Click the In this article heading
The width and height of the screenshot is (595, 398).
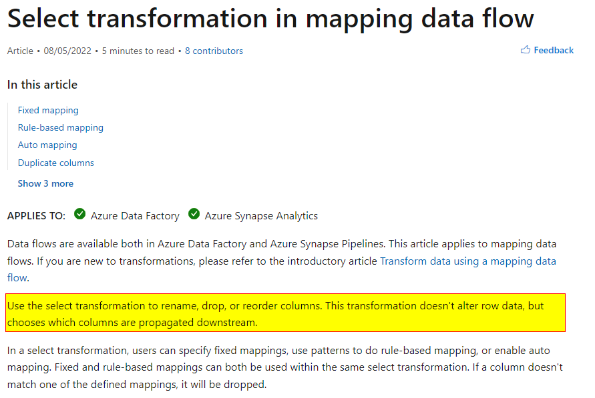[41, 85]
